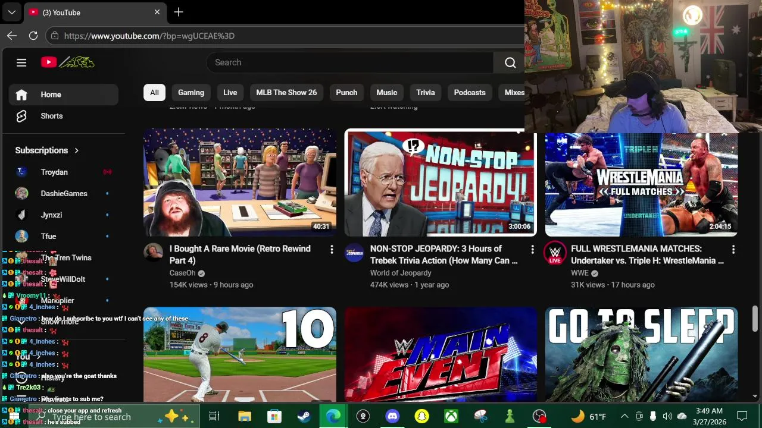Open the Go To Sleep thumbnail
The height and width of the screenshot is (428, 762).
642,354
